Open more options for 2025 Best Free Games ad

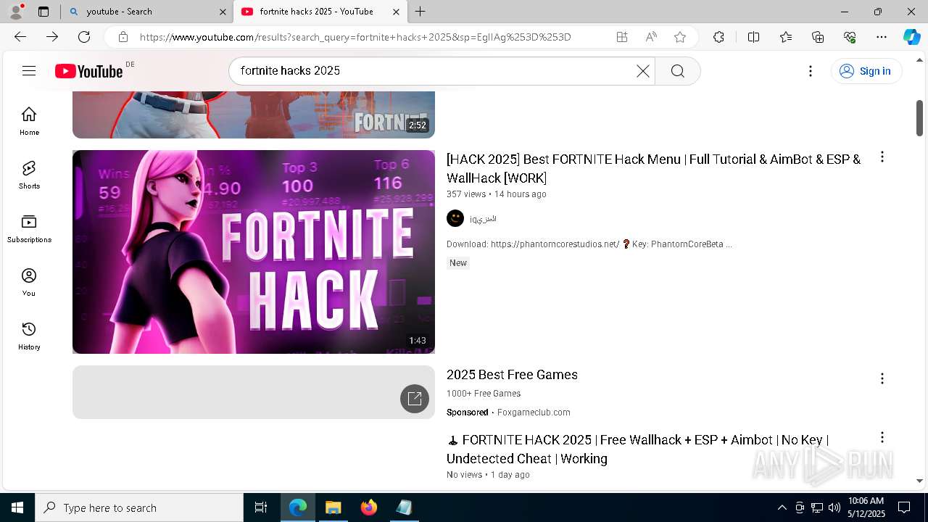(x=882, y=378)
